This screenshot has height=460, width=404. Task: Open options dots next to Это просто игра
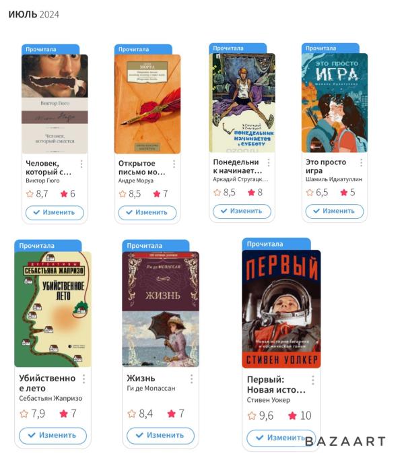[361, 162]
